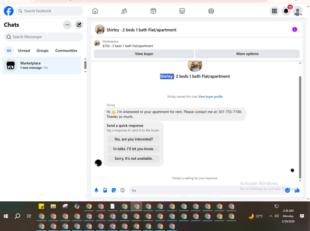Select the Communities chats filter tab
The width and height of the screenshot is (310, 231).
pyautogui.click(x=66, y=51)
